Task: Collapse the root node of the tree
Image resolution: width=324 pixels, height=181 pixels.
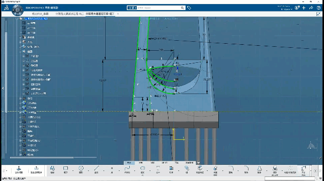Action: point(17,19)
